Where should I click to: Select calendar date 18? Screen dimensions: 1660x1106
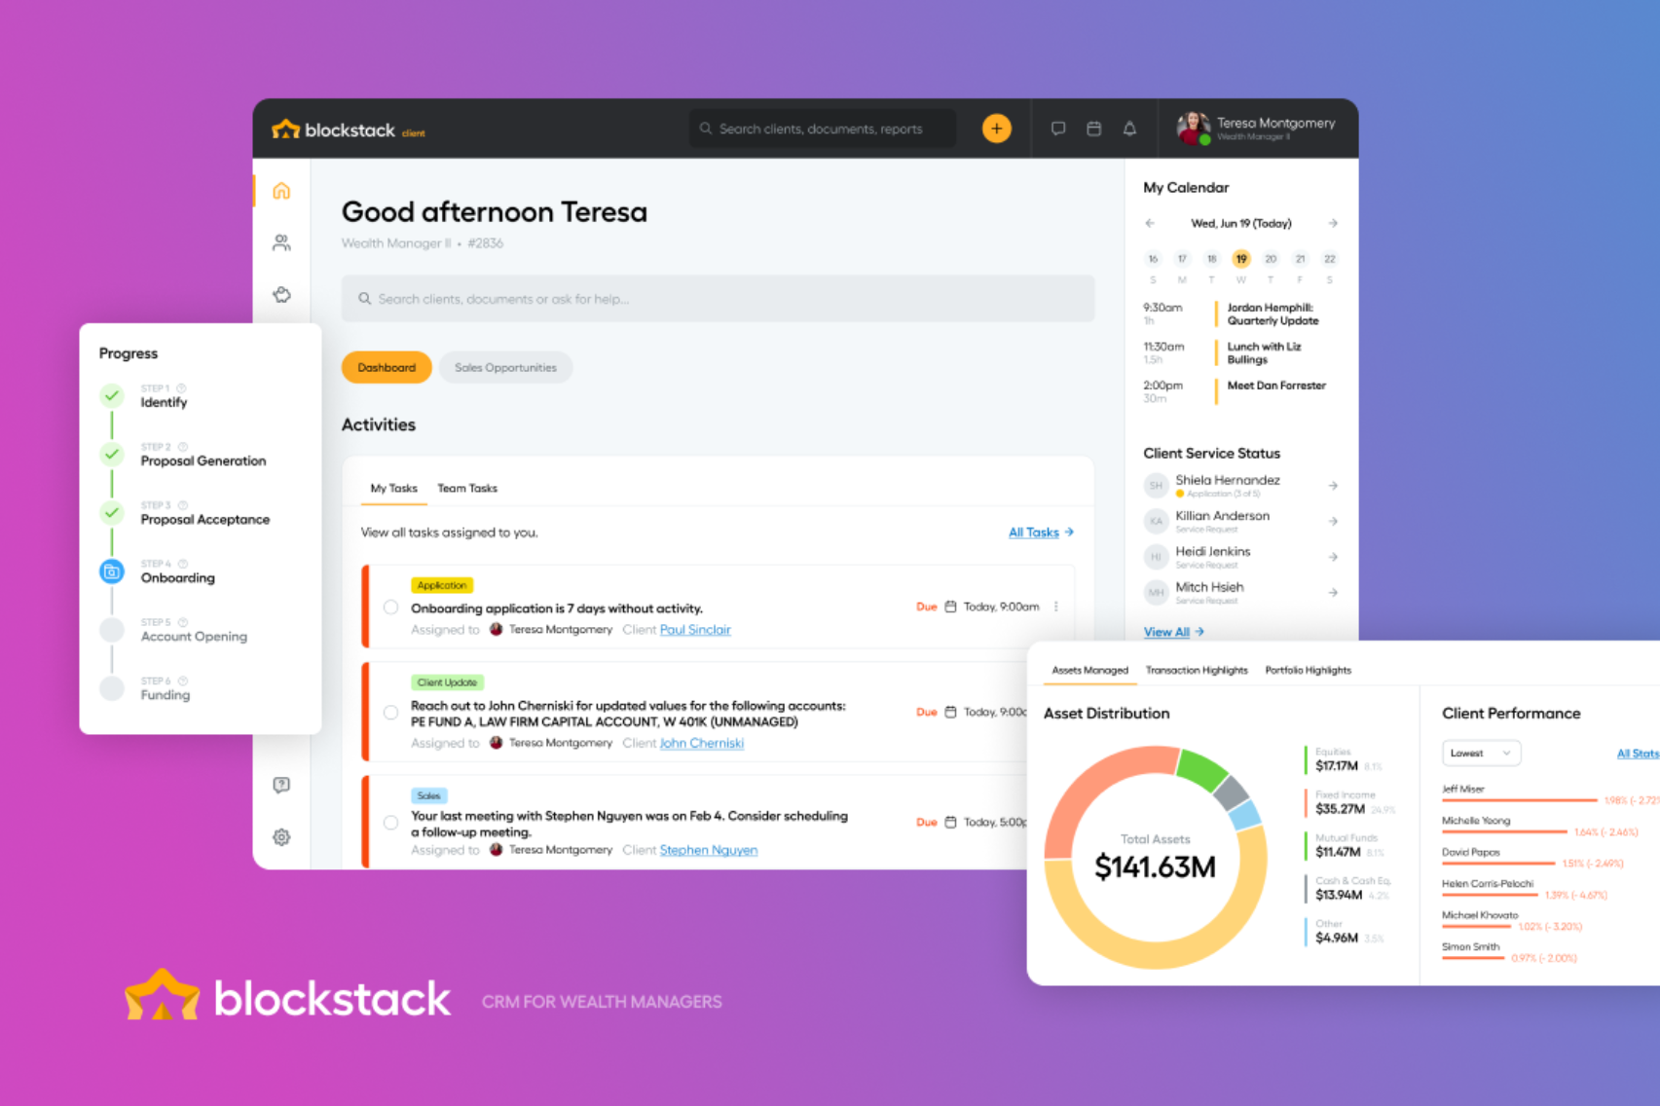(x=1211, y=259)
